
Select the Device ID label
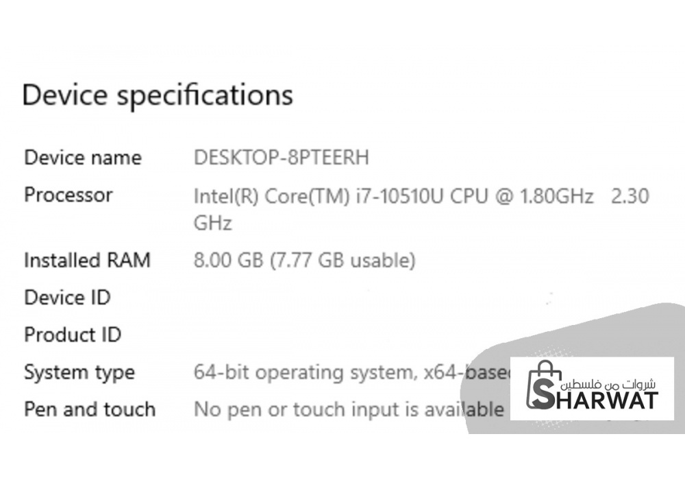[67, 298]
